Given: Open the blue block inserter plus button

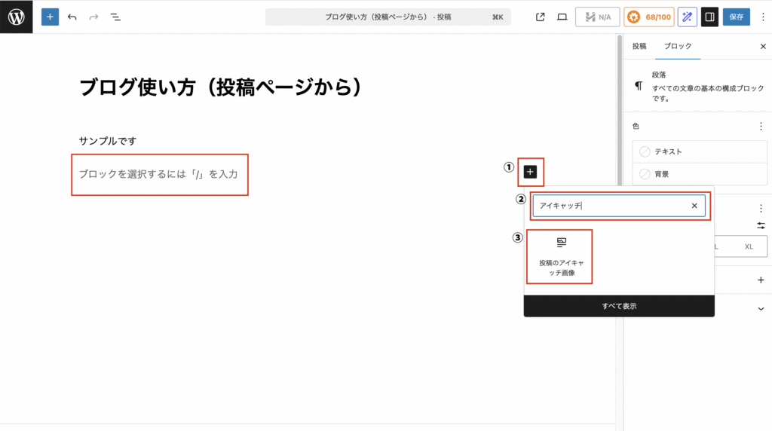Looking at the screenshot, I should tap(50, 17).
